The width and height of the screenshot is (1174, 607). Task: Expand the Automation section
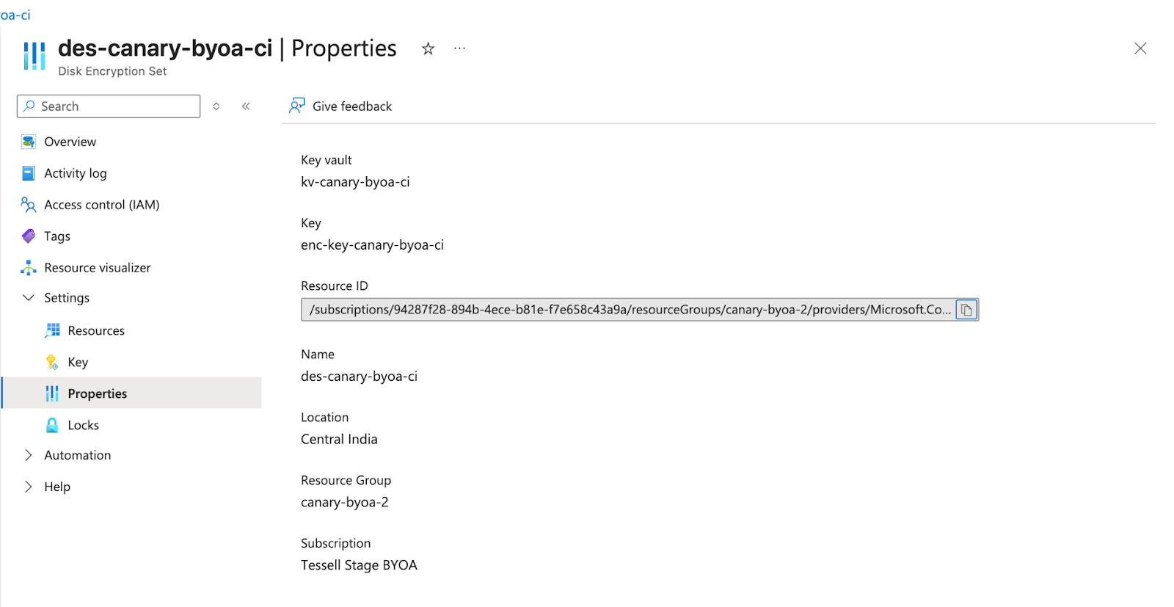click(x=29, y=455)
